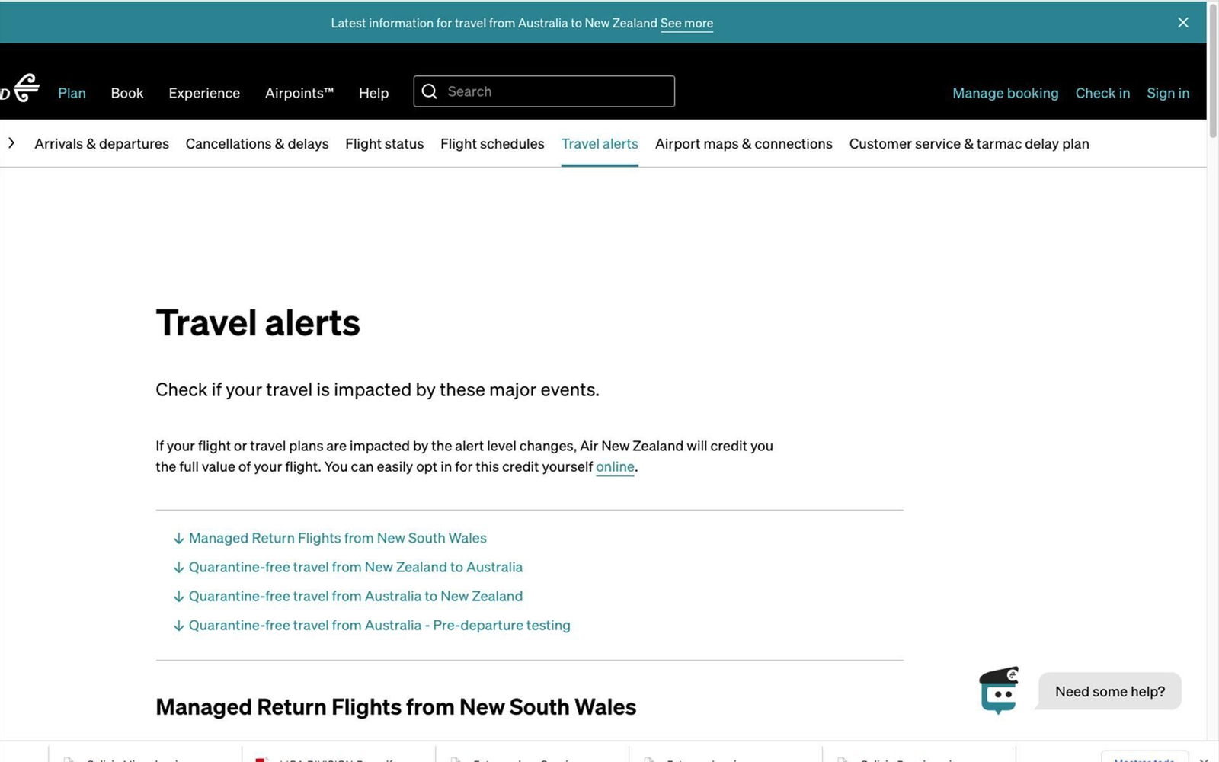Open the online credit opt-in link
Viewport: 1219px width, 762px height.
[615, 466]
